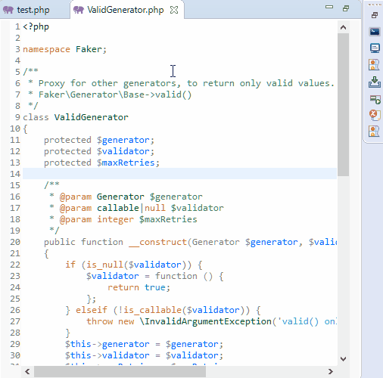Click the '$maxRetries;' property on line 13
383x378 pixels.
coord(128,163)
